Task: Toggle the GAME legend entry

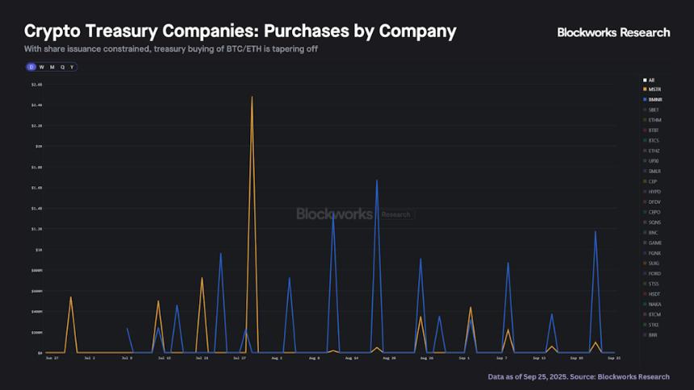Action: [654, 243]
